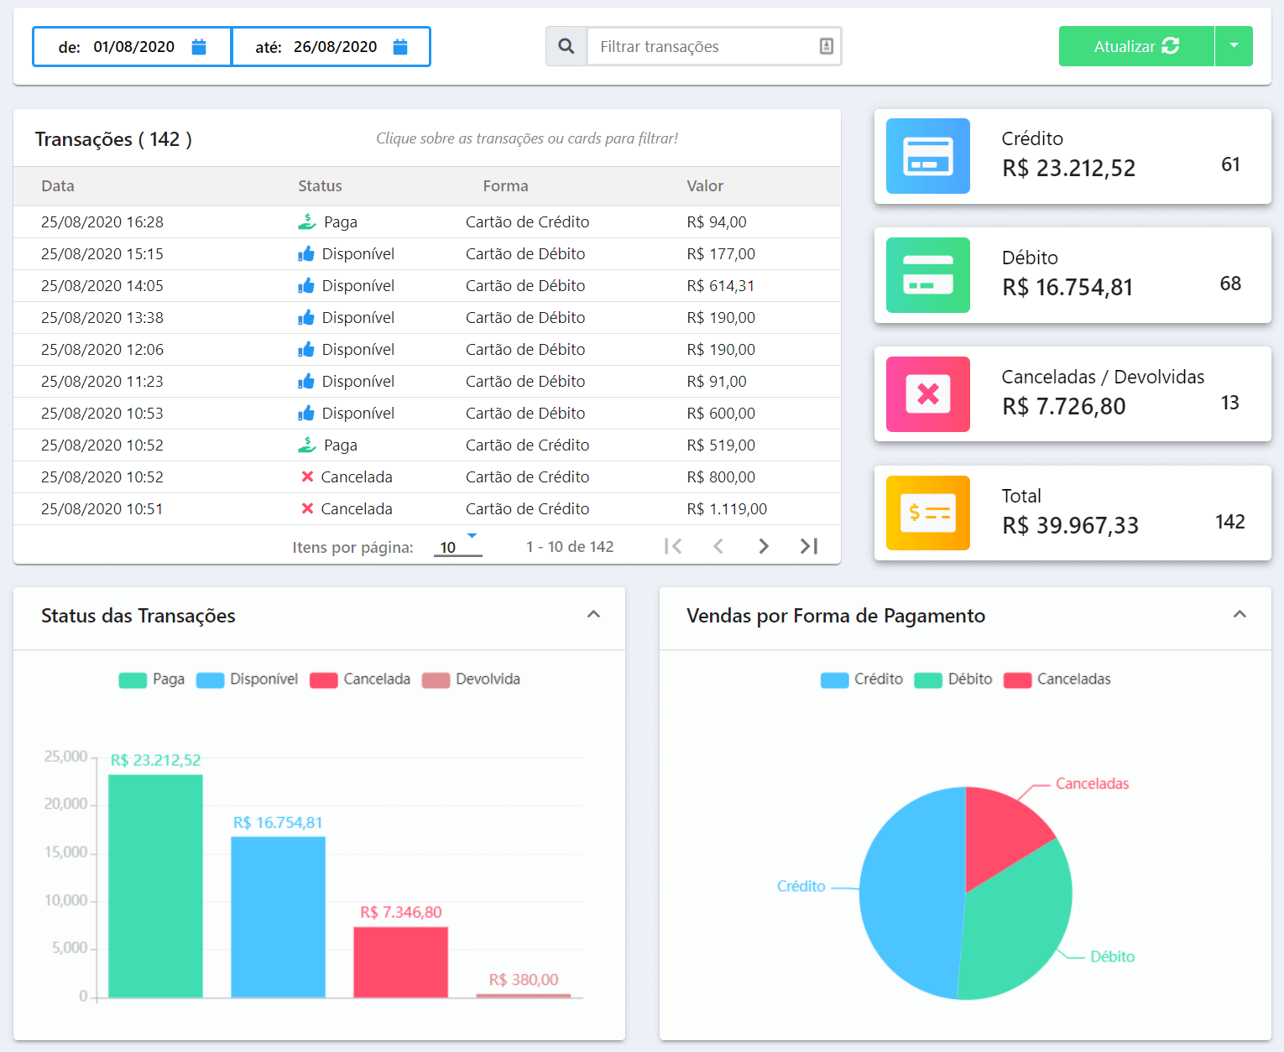Viewport: 1284px width, 1052px height.
Task: Click thumbs-up icon on the 10:53 row
Action: coord(306,413)
